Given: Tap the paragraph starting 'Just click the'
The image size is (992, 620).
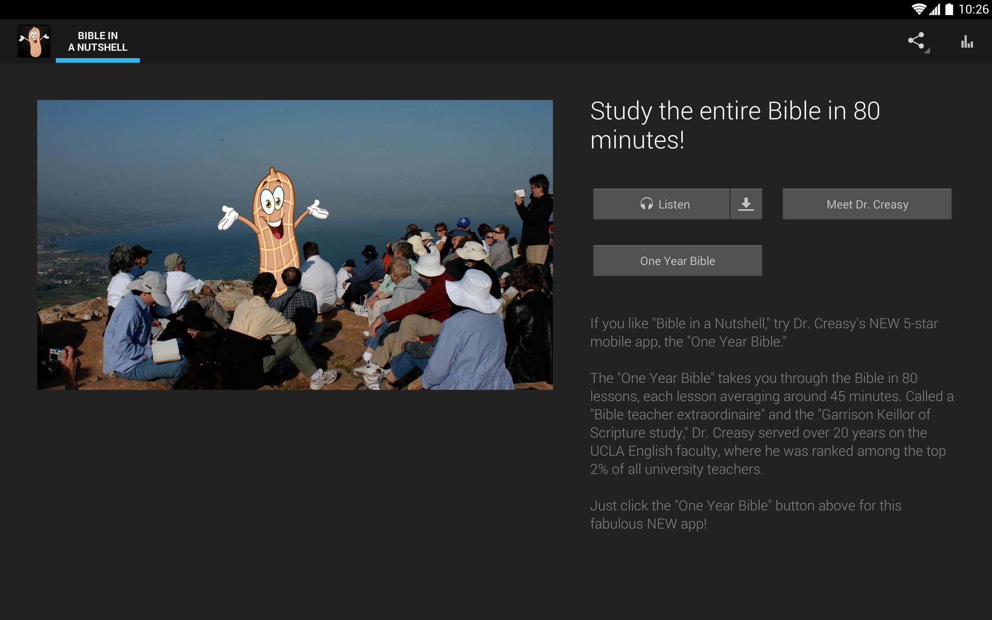Looking at the screenshot, I should pyautogui.click(x=746, y=515).
